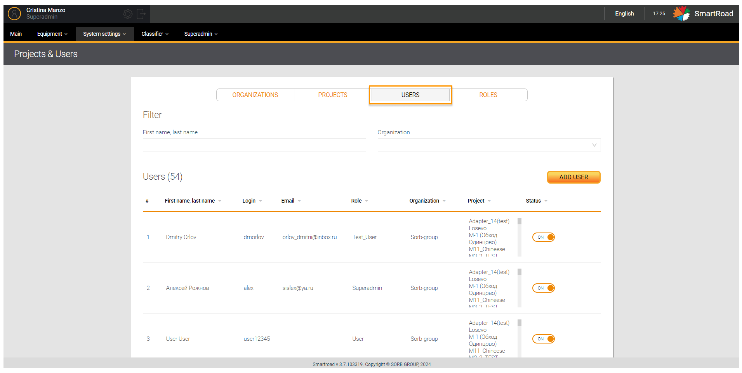Click the Role column sort arrow
The image size is (742, 373).
(367, 201)
